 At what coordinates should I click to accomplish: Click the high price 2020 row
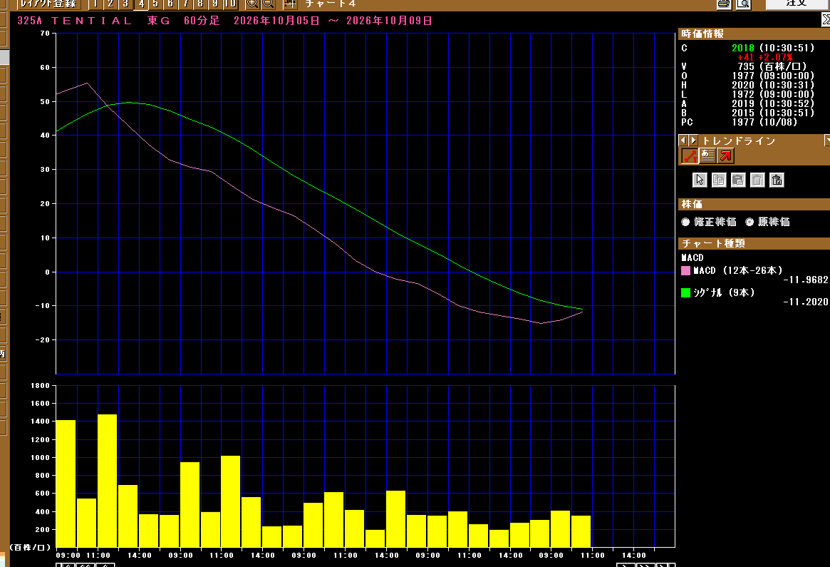point(747,85)
